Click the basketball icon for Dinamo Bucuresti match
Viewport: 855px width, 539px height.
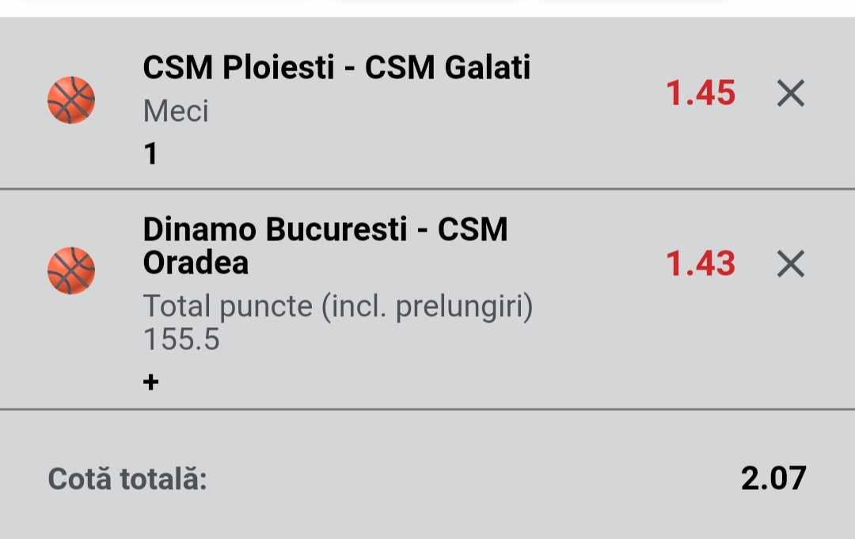(71, 270)
